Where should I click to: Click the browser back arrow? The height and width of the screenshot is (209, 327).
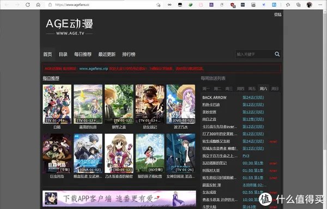7,4
